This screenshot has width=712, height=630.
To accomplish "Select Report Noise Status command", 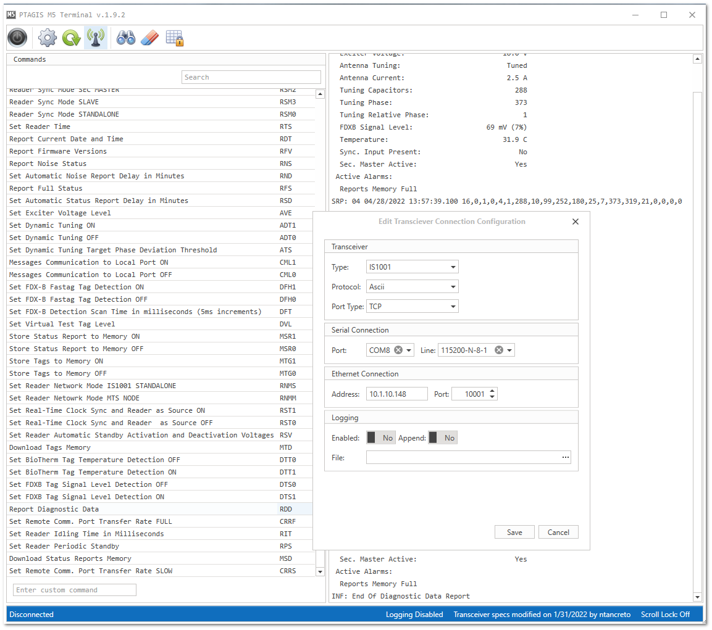I will pyautogui.click(x=160, y=164).
